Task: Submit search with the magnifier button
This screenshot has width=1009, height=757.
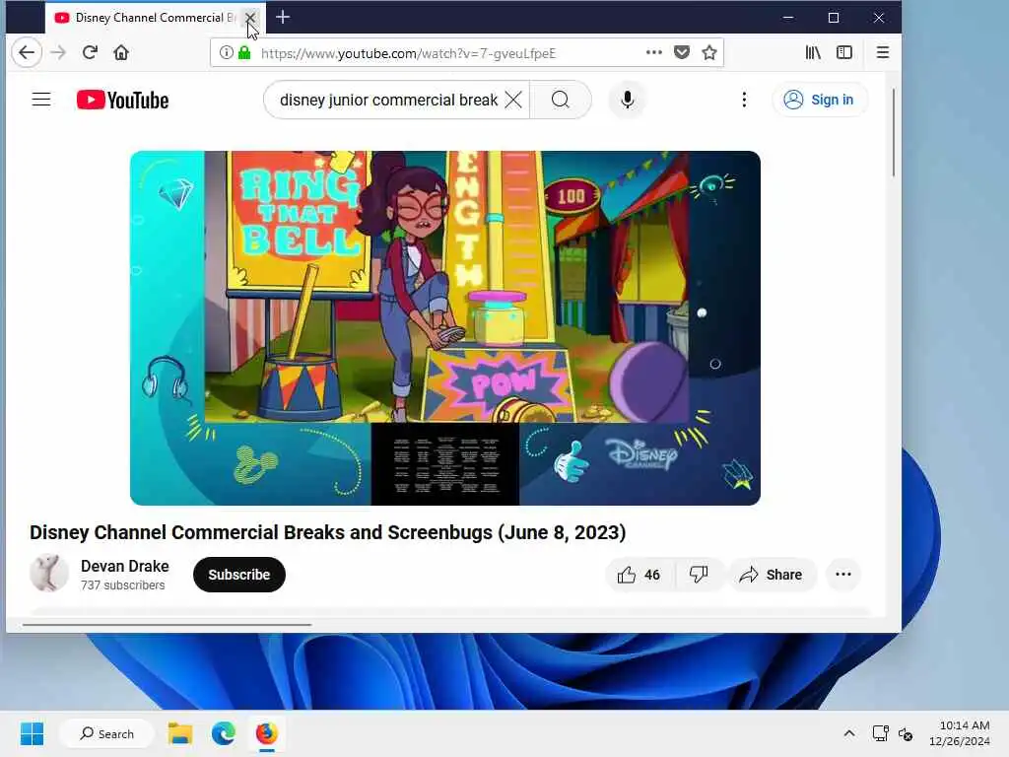Action: coord(561,100)
